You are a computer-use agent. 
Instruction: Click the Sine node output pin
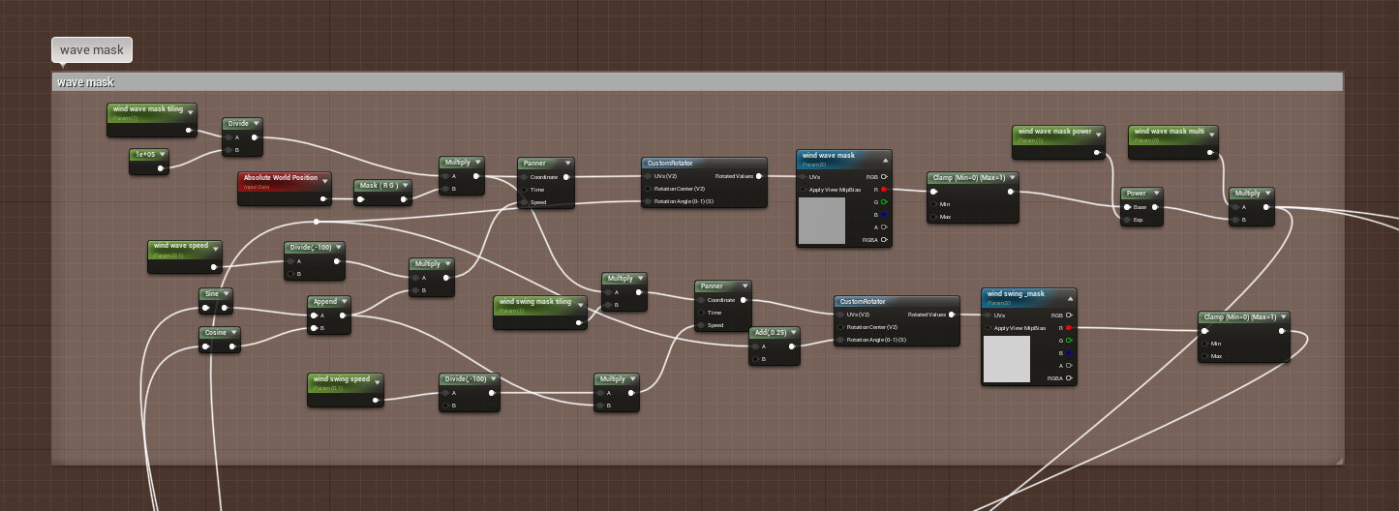tap(224, 308)
